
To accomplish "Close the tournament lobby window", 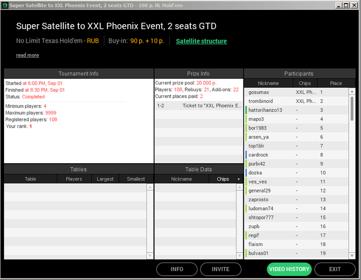I will (x=354, y=5).
